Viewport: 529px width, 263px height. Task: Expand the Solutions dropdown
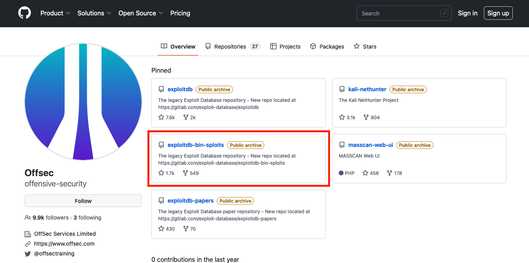pos(94,13)
